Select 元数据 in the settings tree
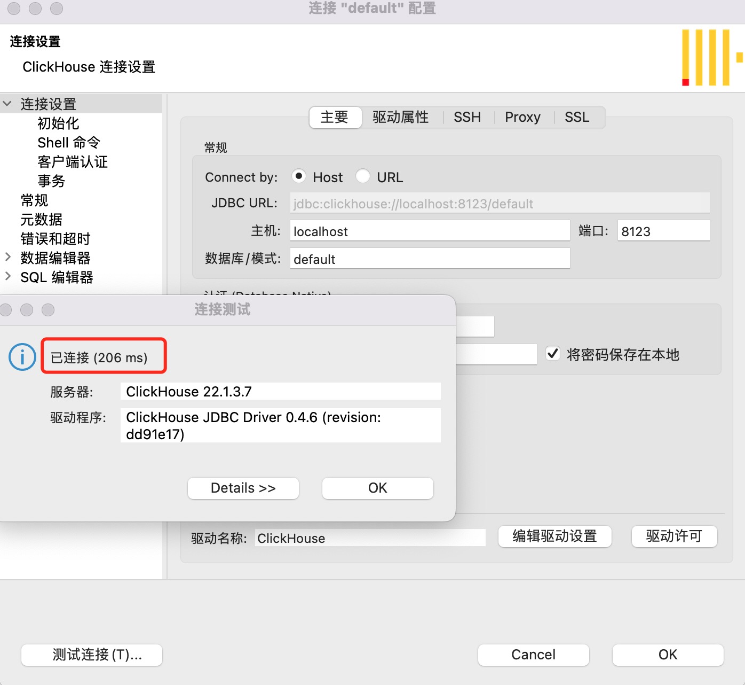 pos(42,220)
